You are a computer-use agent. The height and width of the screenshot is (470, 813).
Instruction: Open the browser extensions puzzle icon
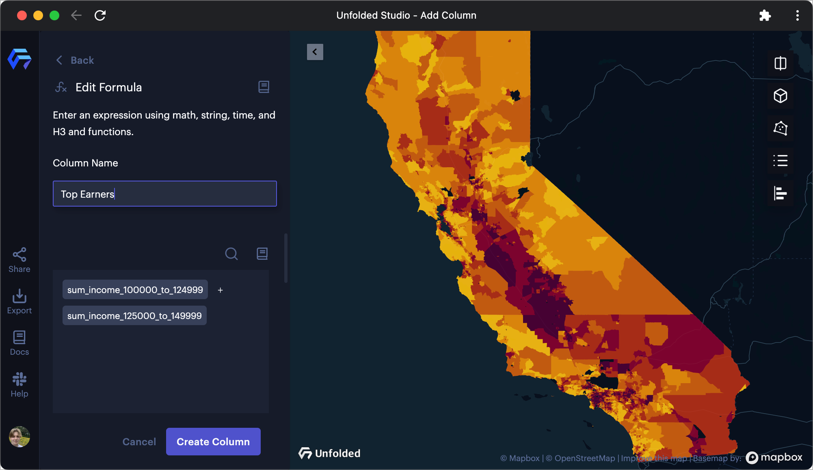pos(765,15)
